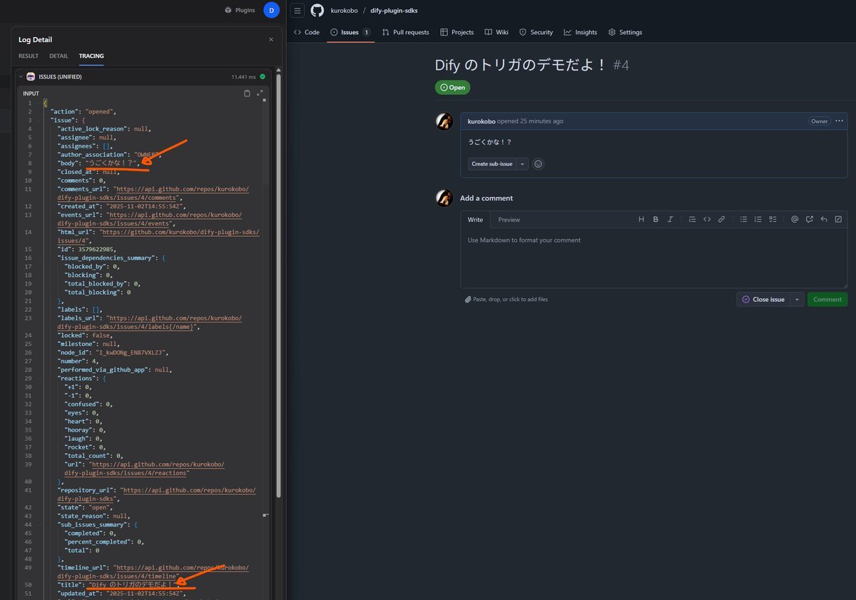Switch to the RESULT tab
The height and width of the screenshot is (600, 856).
29,56
